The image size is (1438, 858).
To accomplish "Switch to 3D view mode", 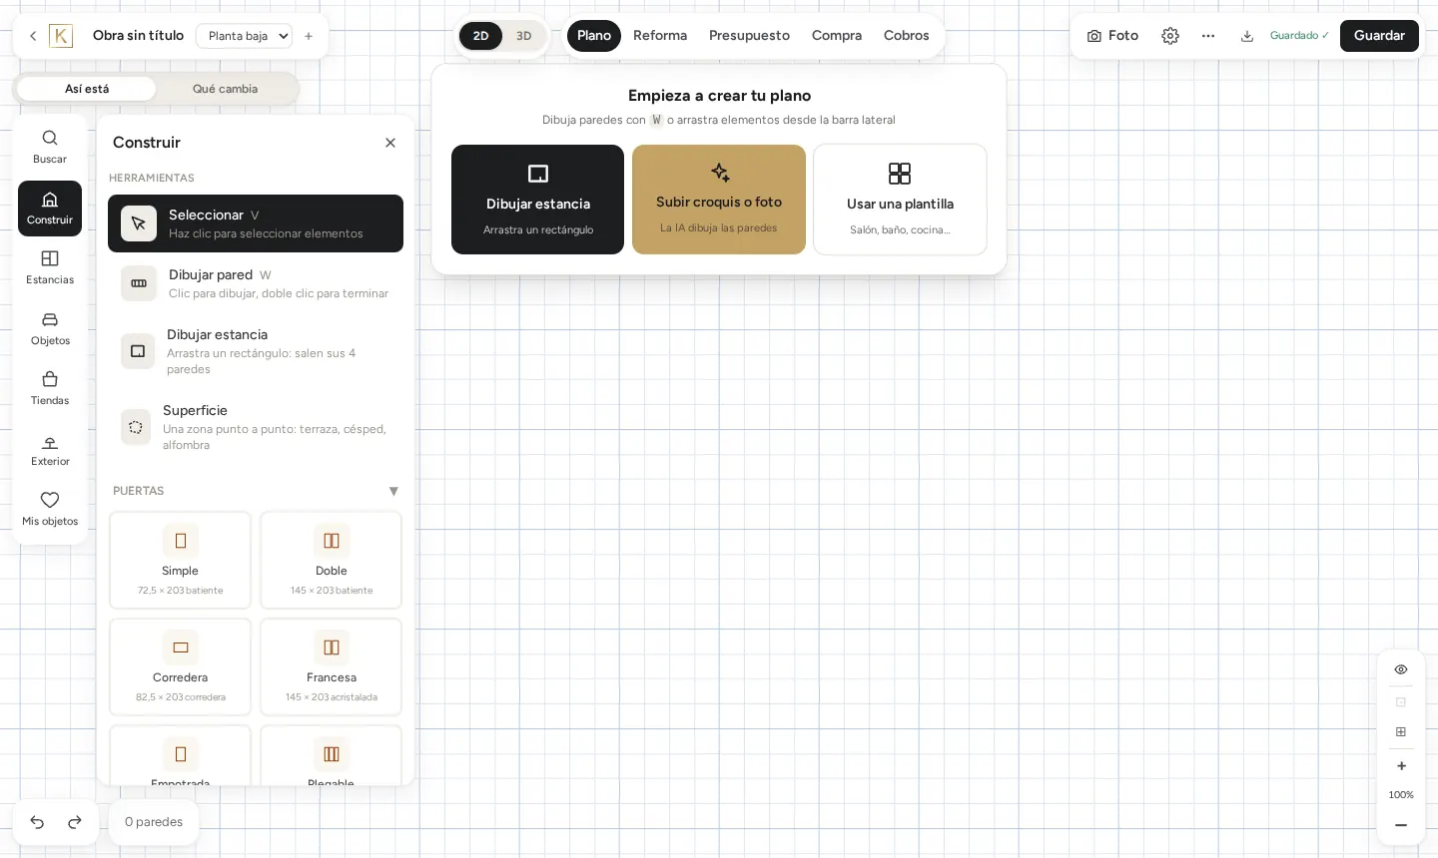I will click(524, 36).
